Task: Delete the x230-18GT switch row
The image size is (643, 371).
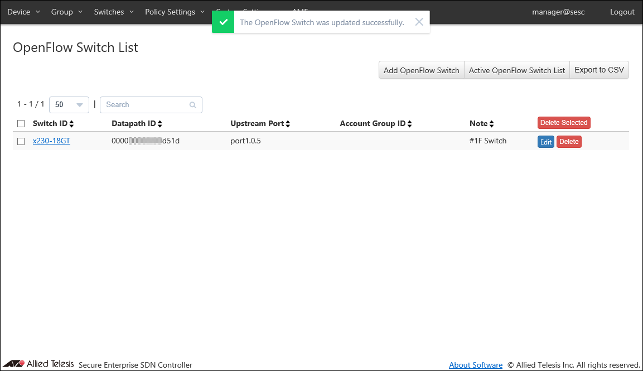Action: click(569, 142)
